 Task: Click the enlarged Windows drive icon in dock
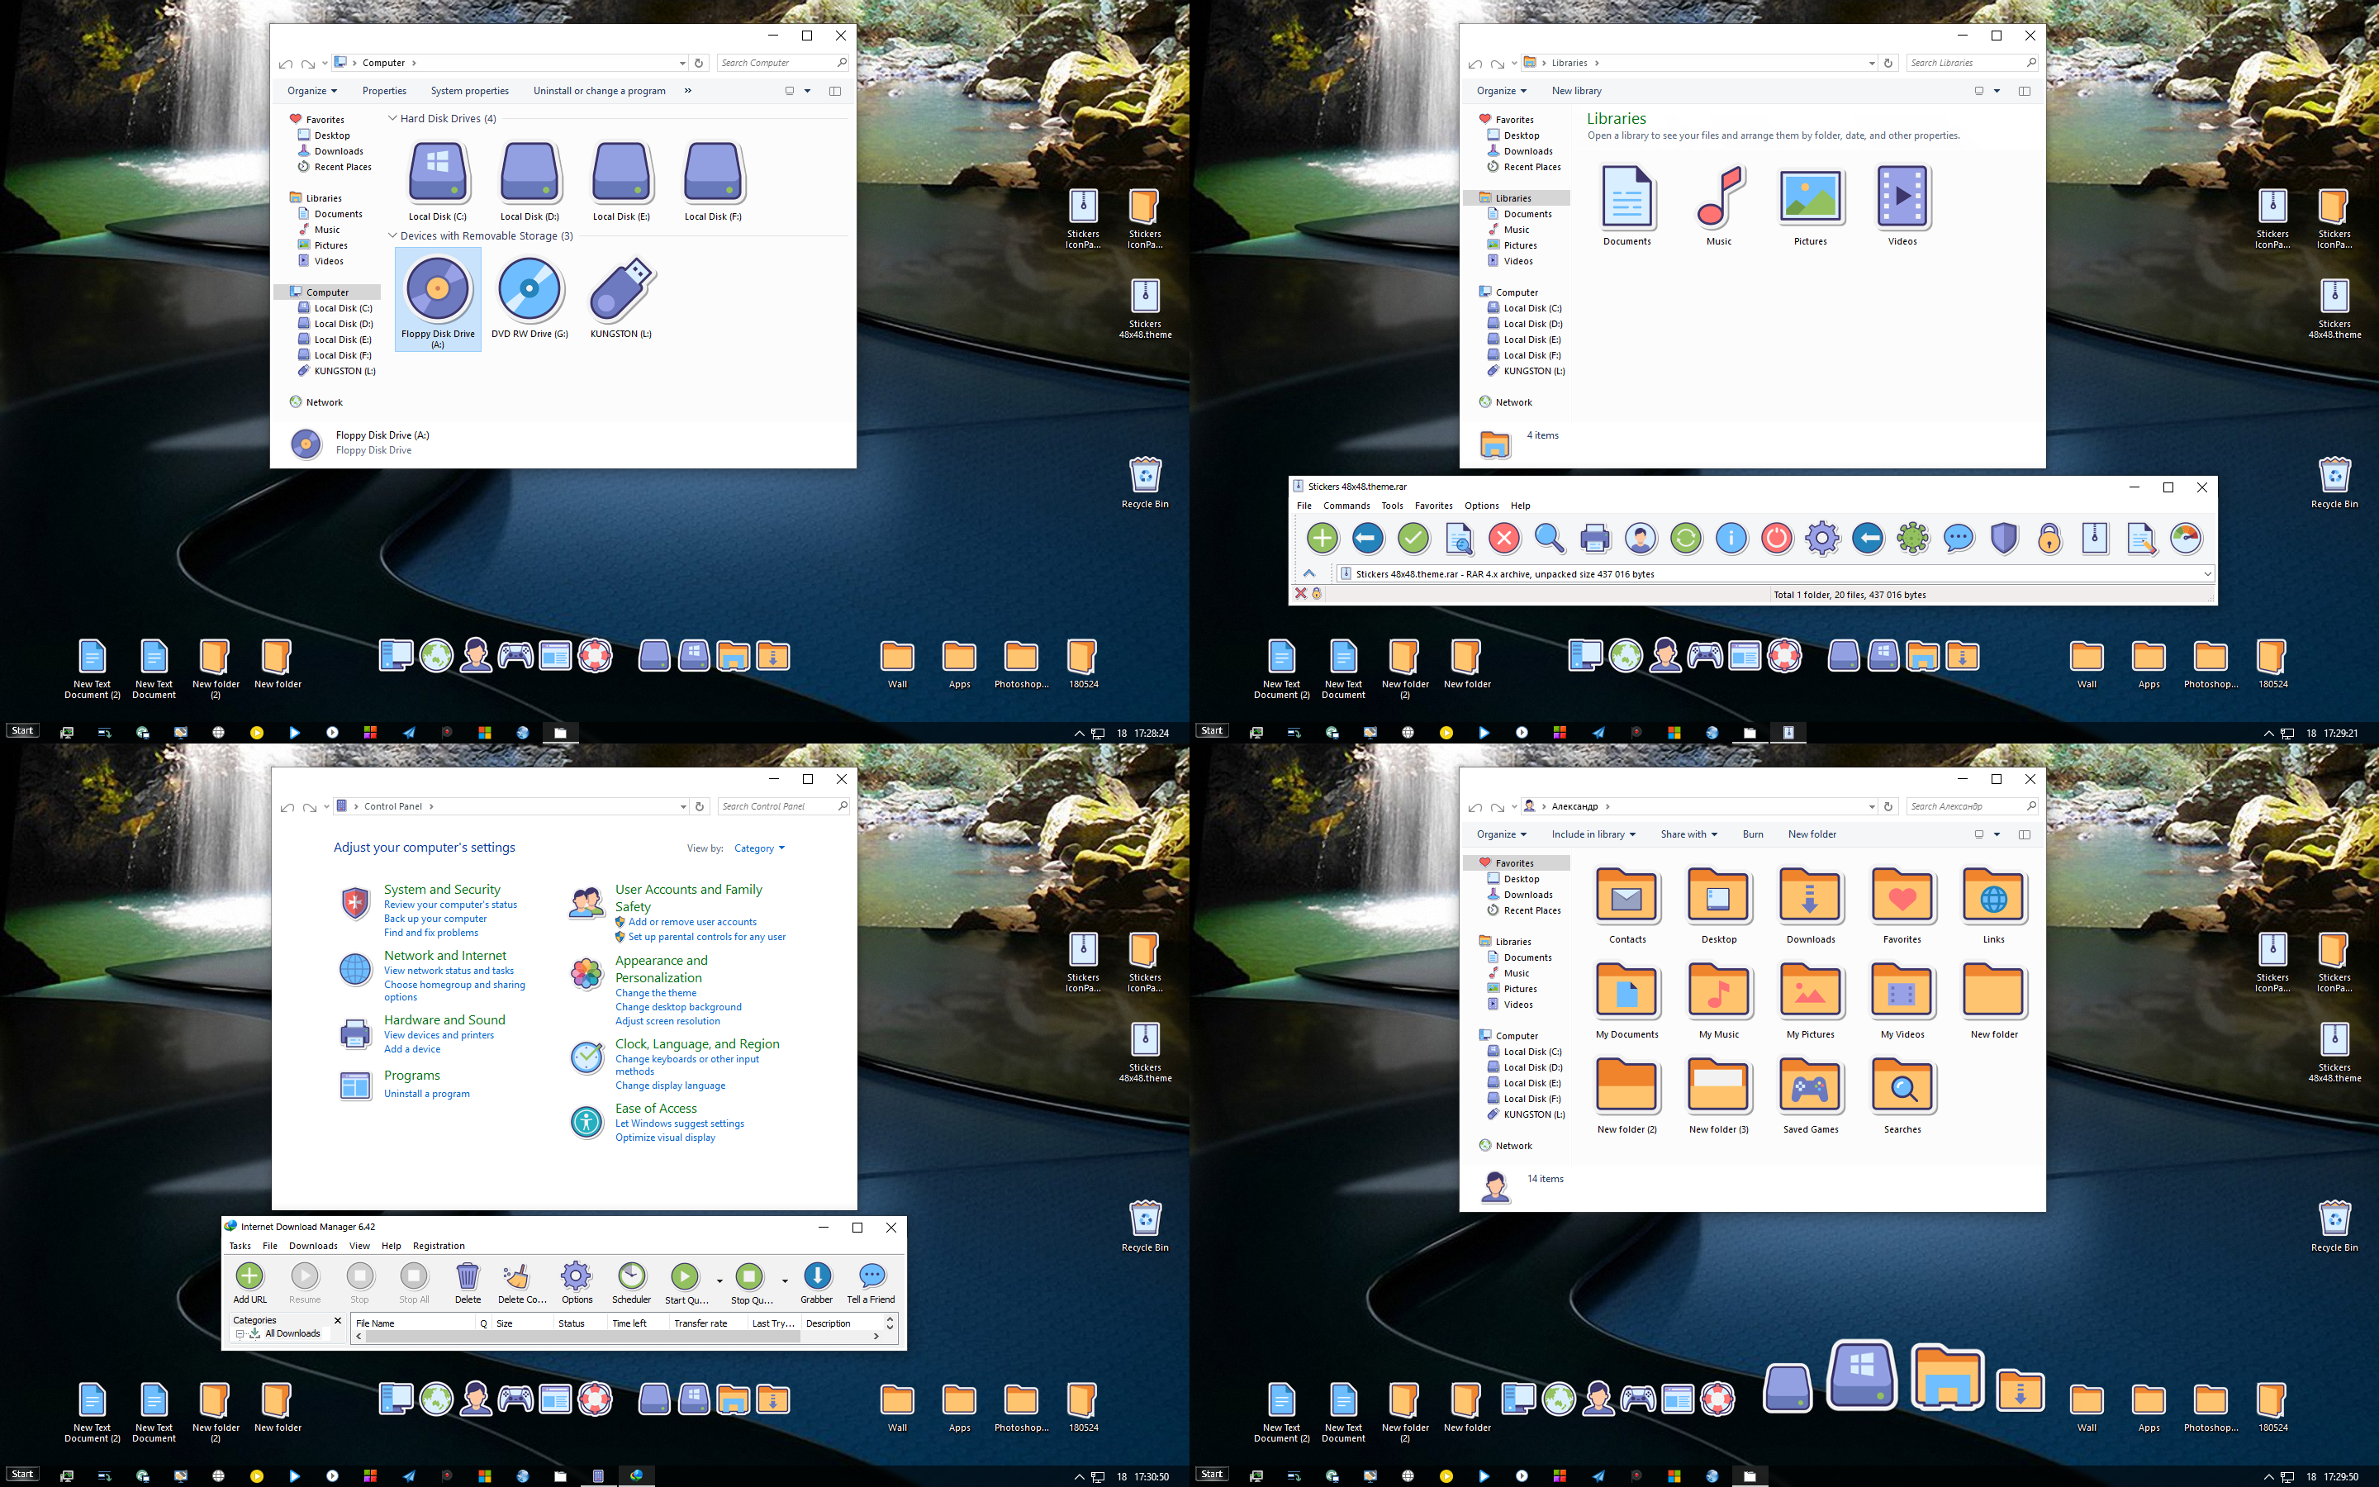1862,1374
